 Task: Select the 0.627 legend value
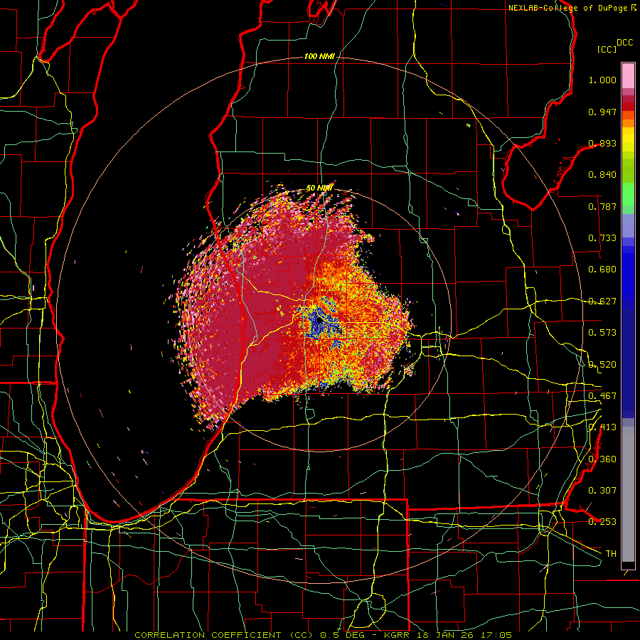(602, 302)
